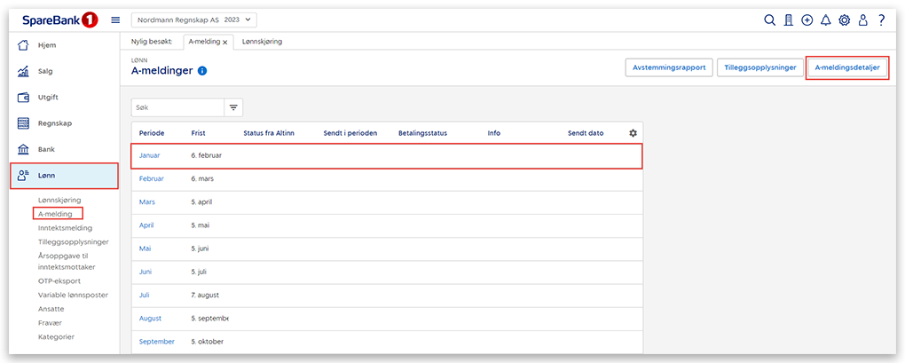Click the plus circle add icon

[x=807, y=20]
